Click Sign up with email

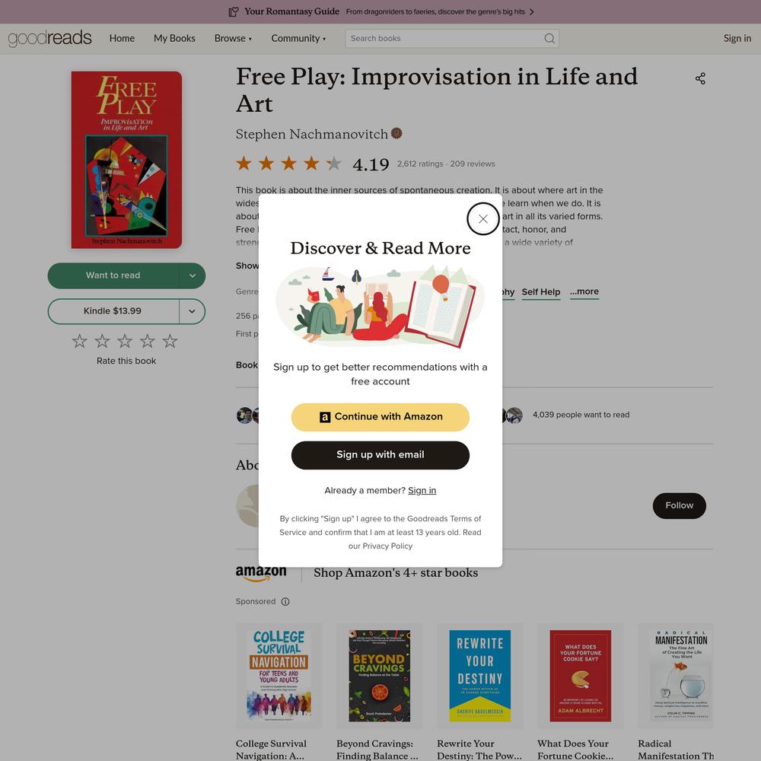(x=380, y=455)
